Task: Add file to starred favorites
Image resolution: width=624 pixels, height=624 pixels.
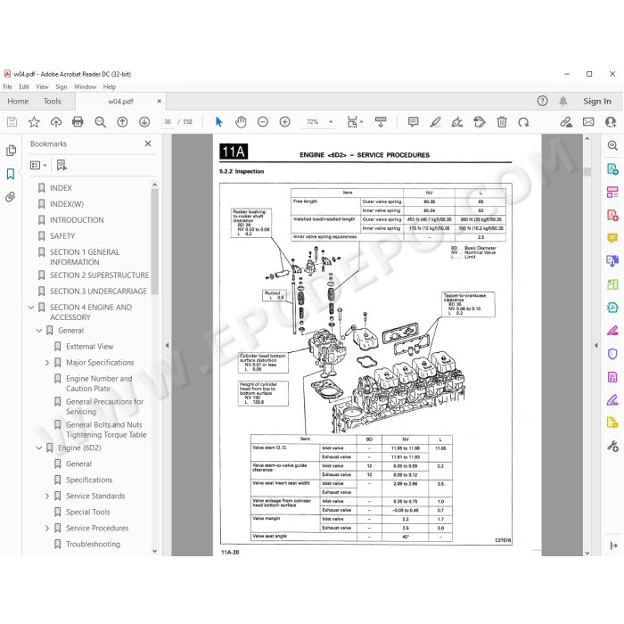Action: click(34, 122)
